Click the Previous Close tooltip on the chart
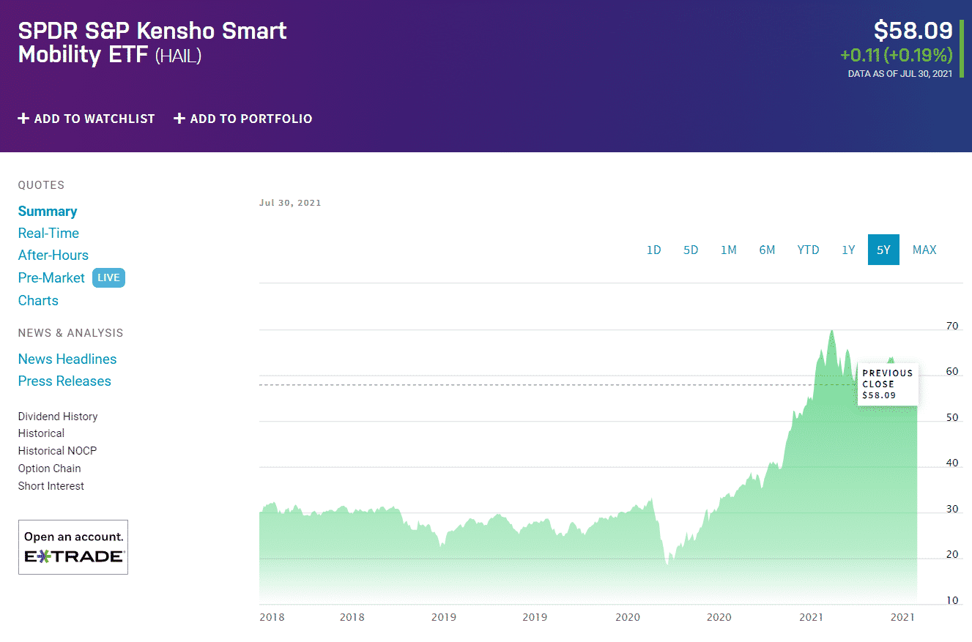The image size is (972, 642). click(887, 384)
